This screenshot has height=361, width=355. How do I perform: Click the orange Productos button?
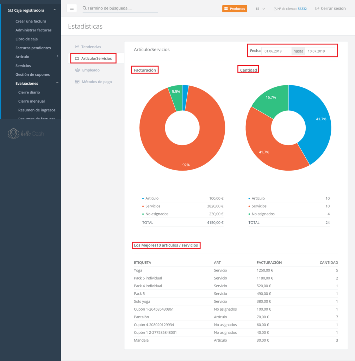(235, 9)
